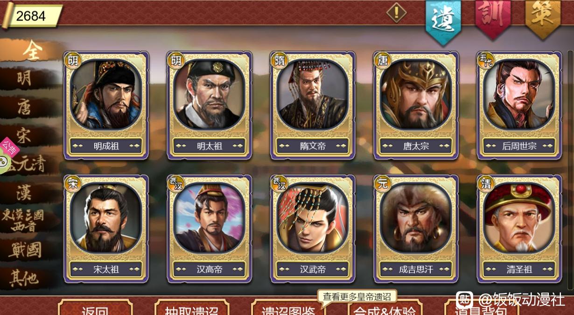Open the 遗诏图鉴 gallery button
Image resolution: width=574 pixels, height=315 pixels.
[x=288, y=308]
